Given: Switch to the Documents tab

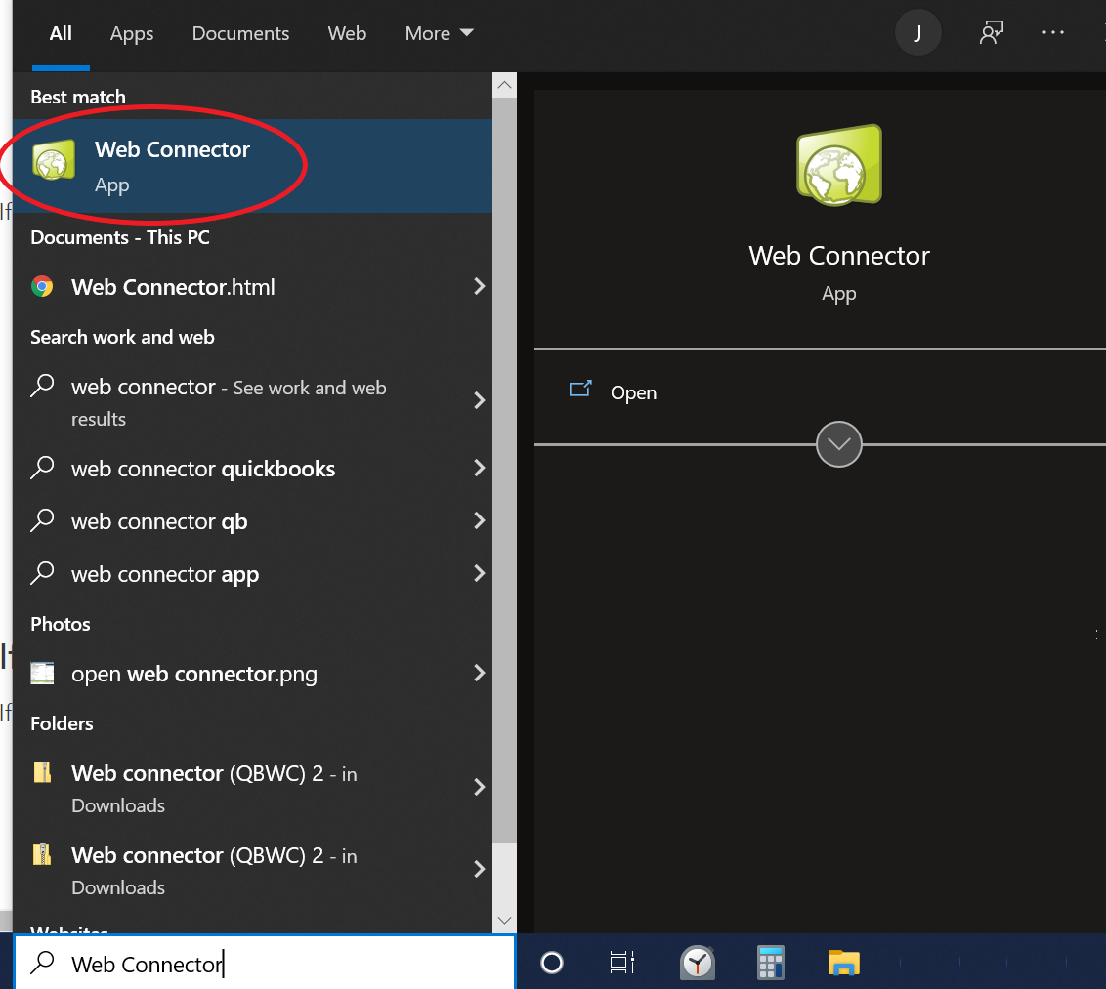Looking at the screenshot, I should [240, 33].
